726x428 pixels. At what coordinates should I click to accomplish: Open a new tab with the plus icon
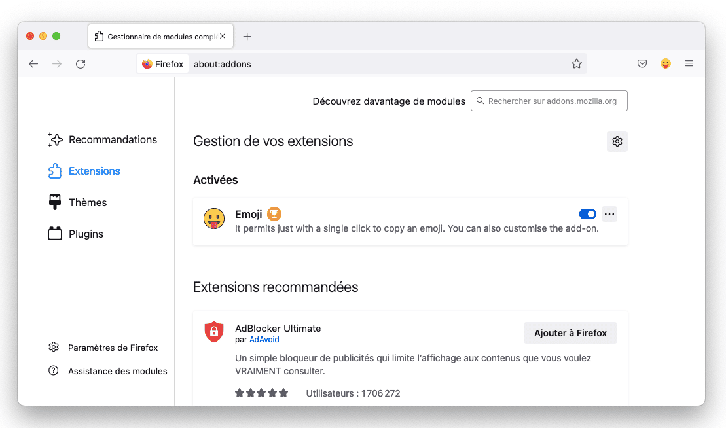pyautogui.click(x=247, y=37)
